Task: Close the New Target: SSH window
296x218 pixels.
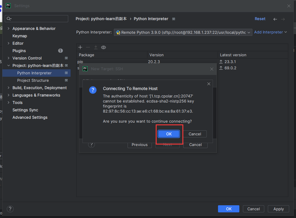Action: tap(212, 69)
